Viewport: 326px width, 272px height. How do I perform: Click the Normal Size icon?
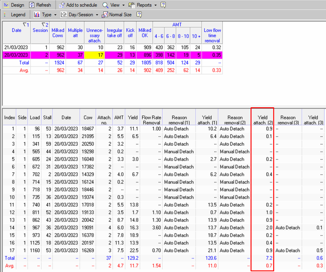tap(105, 15)
